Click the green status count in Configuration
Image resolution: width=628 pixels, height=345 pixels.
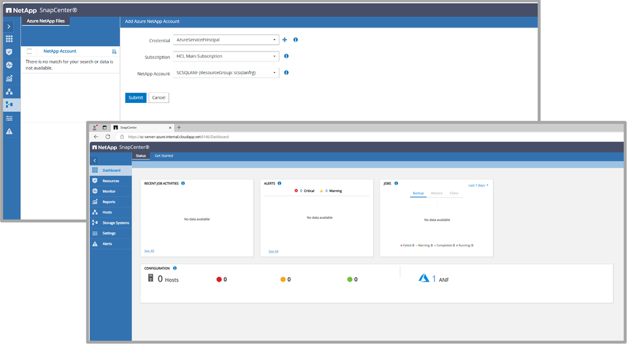coord(353,279)
